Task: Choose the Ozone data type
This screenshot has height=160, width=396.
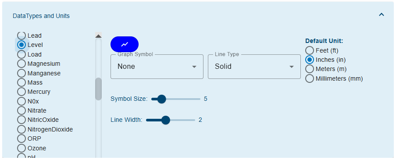Action: click(x=32, y=148)
